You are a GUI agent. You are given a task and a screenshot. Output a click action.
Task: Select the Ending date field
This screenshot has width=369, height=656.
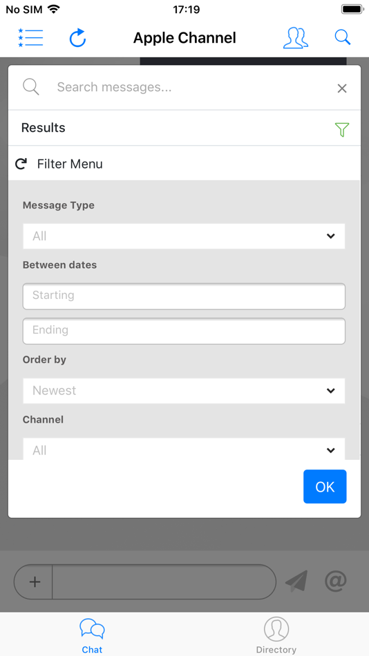point(184,331)
